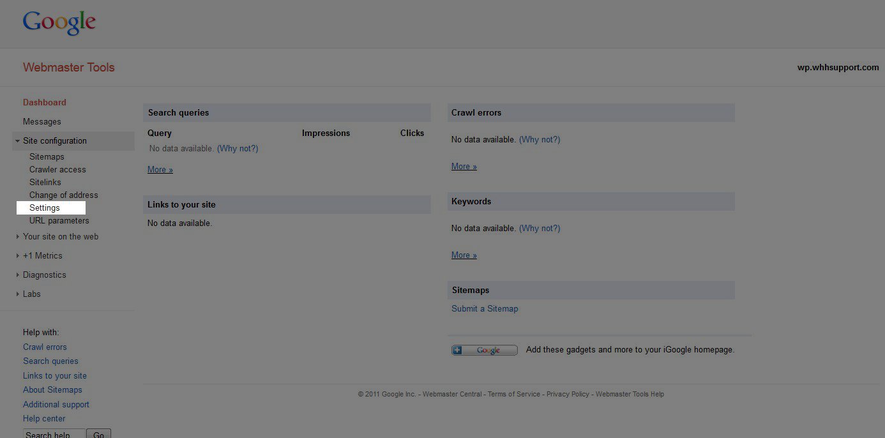Open the Dashboard page
885x438 pixels.
pyautogui.click(x=44, y=102)
